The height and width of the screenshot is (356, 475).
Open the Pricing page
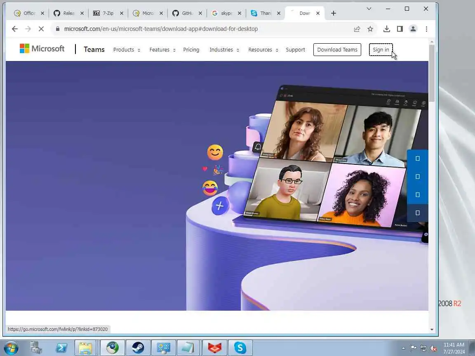point(191,49)
